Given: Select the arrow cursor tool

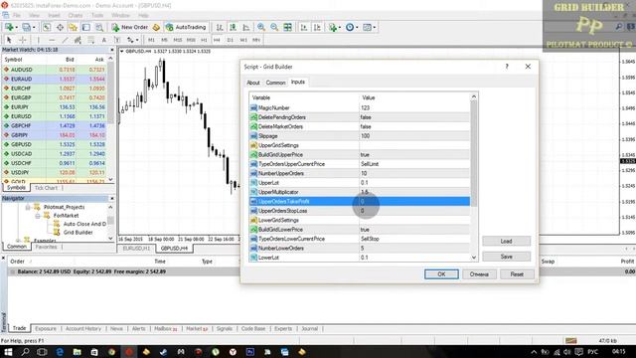Looking at the screenshot, I should click(9, 40).
